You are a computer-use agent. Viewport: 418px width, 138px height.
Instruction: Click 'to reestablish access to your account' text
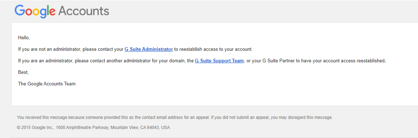(x=213, y=49)
